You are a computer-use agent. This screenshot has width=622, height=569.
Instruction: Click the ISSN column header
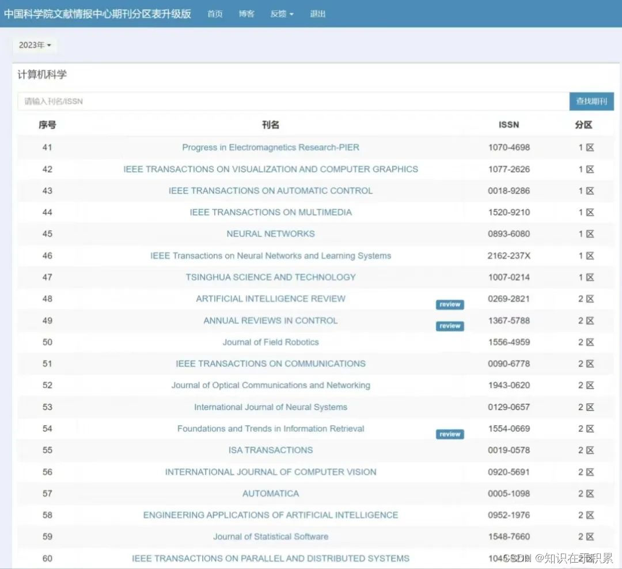509,125
